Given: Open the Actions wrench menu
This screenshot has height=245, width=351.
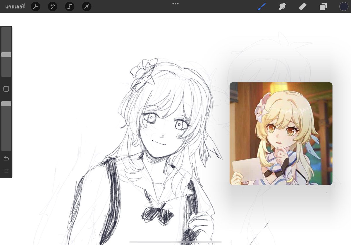Looking at the screenshot, I should (x=36, y=6).
